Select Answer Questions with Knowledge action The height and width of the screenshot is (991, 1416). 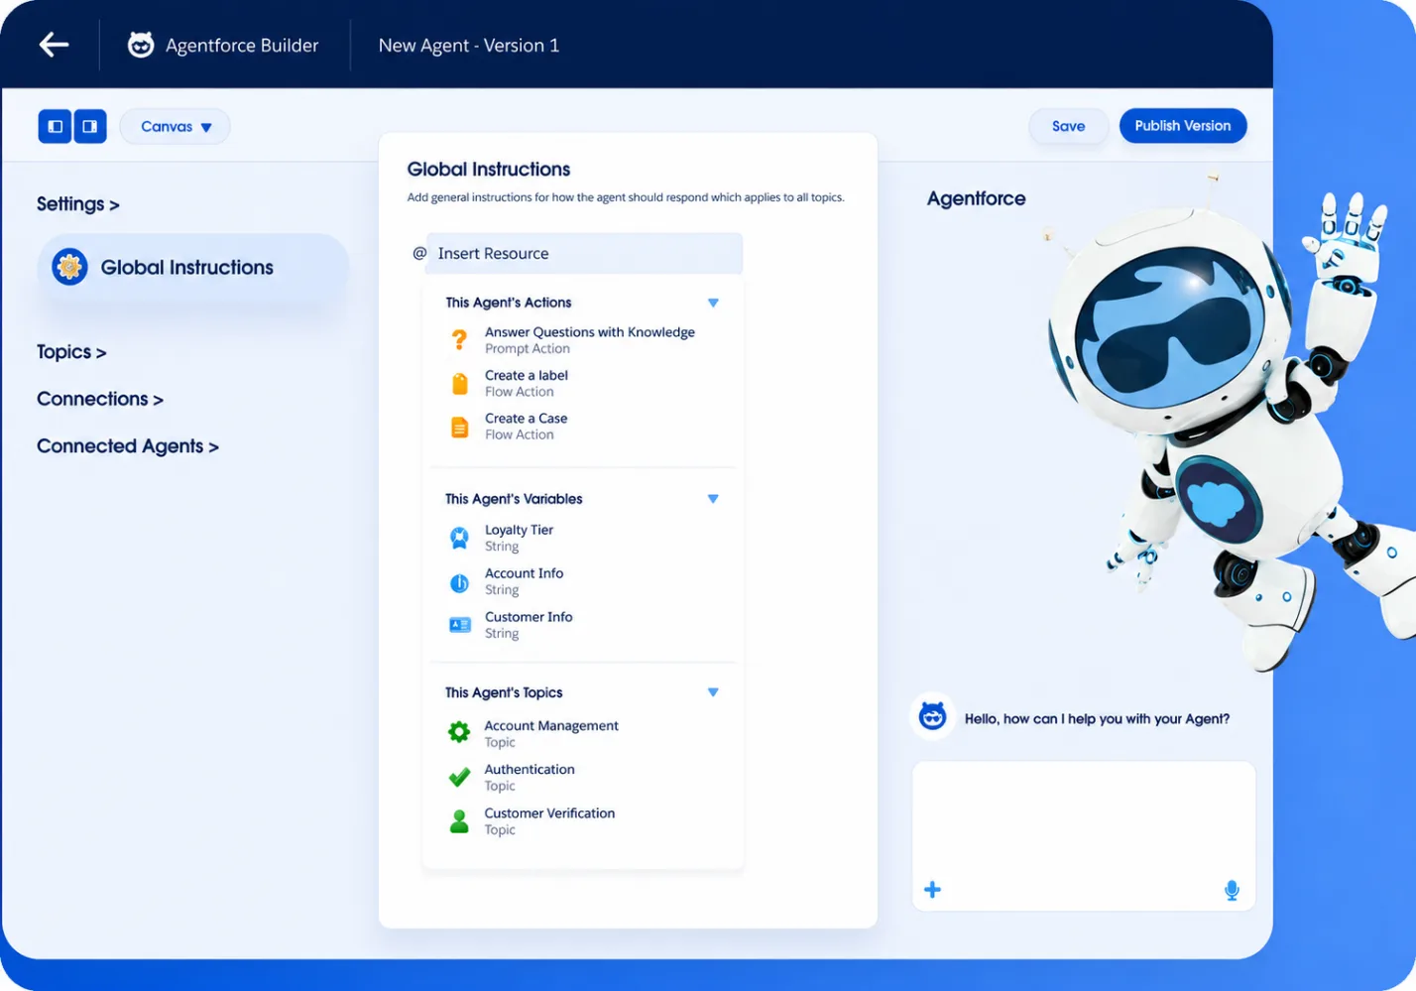[x=589, y=340]
